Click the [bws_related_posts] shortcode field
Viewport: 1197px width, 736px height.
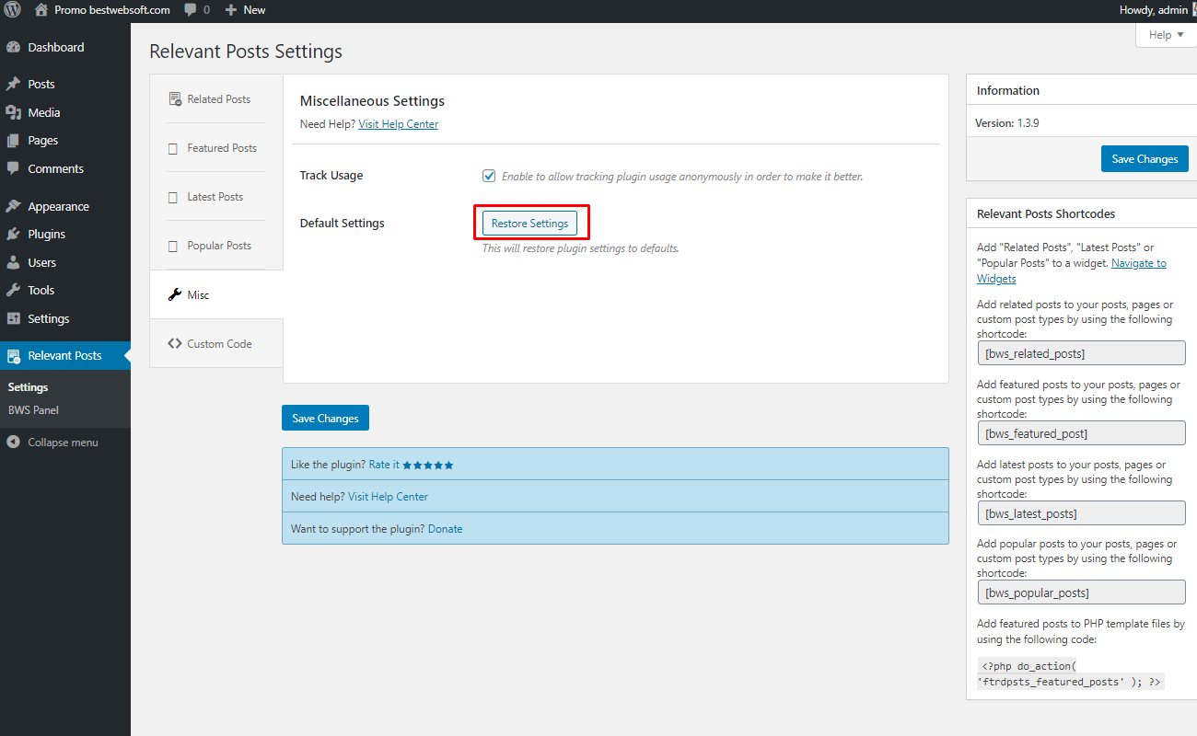tap(1081, 353)
